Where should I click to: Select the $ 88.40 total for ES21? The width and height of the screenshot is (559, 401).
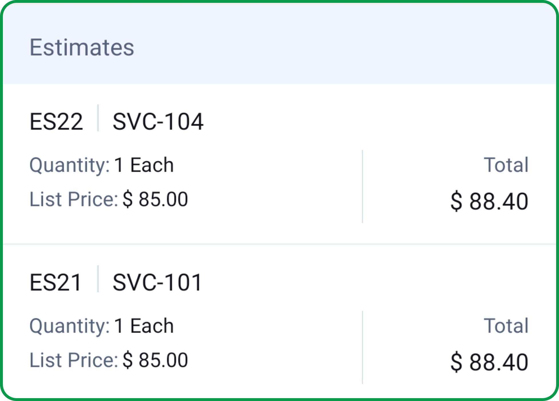(x=489, y=362)
